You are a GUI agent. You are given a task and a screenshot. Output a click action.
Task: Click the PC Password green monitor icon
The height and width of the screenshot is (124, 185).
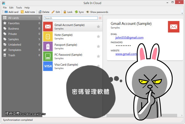48,56
